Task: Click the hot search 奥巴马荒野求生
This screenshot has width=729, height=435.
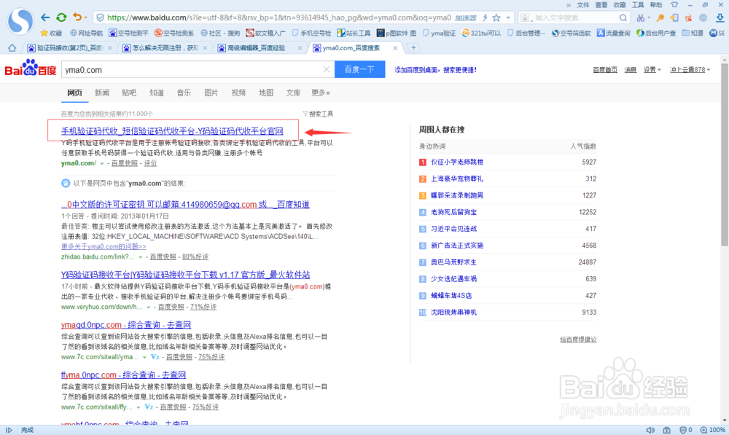Action: pos(453,262)
